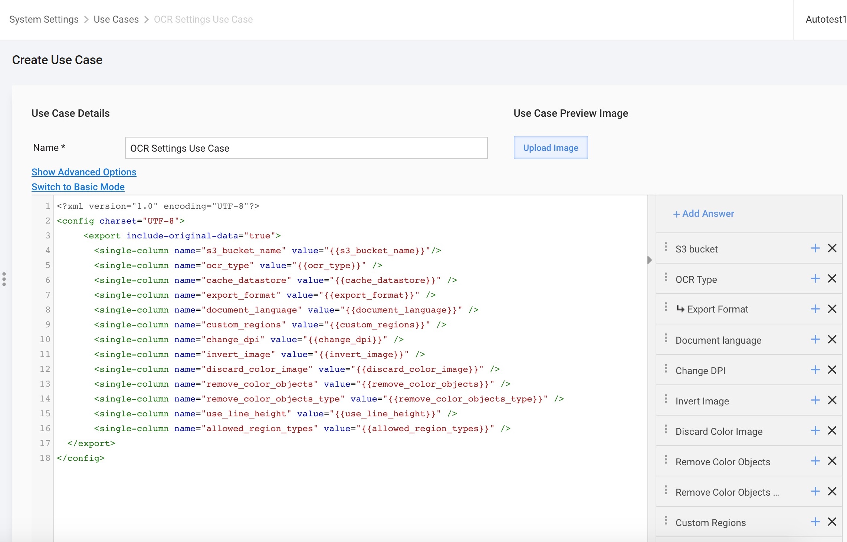847x542 pixels.
Task: Click the Add Answer button
Action: (x=703, y=214)
